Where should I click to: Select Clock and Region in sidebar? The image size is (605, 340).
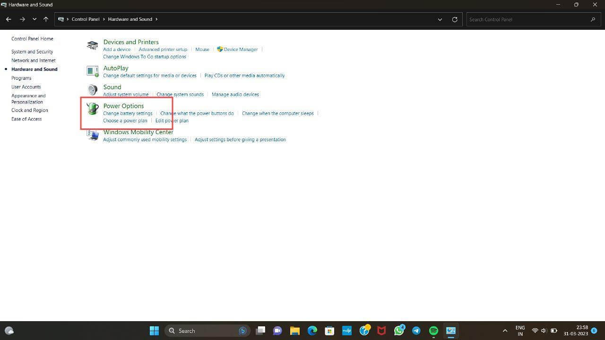click(30, 110)
